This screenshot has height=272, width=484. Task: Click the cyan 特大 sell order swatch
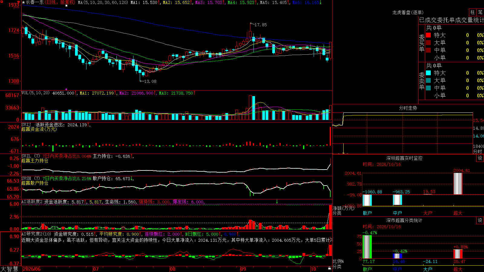point(428,73)
